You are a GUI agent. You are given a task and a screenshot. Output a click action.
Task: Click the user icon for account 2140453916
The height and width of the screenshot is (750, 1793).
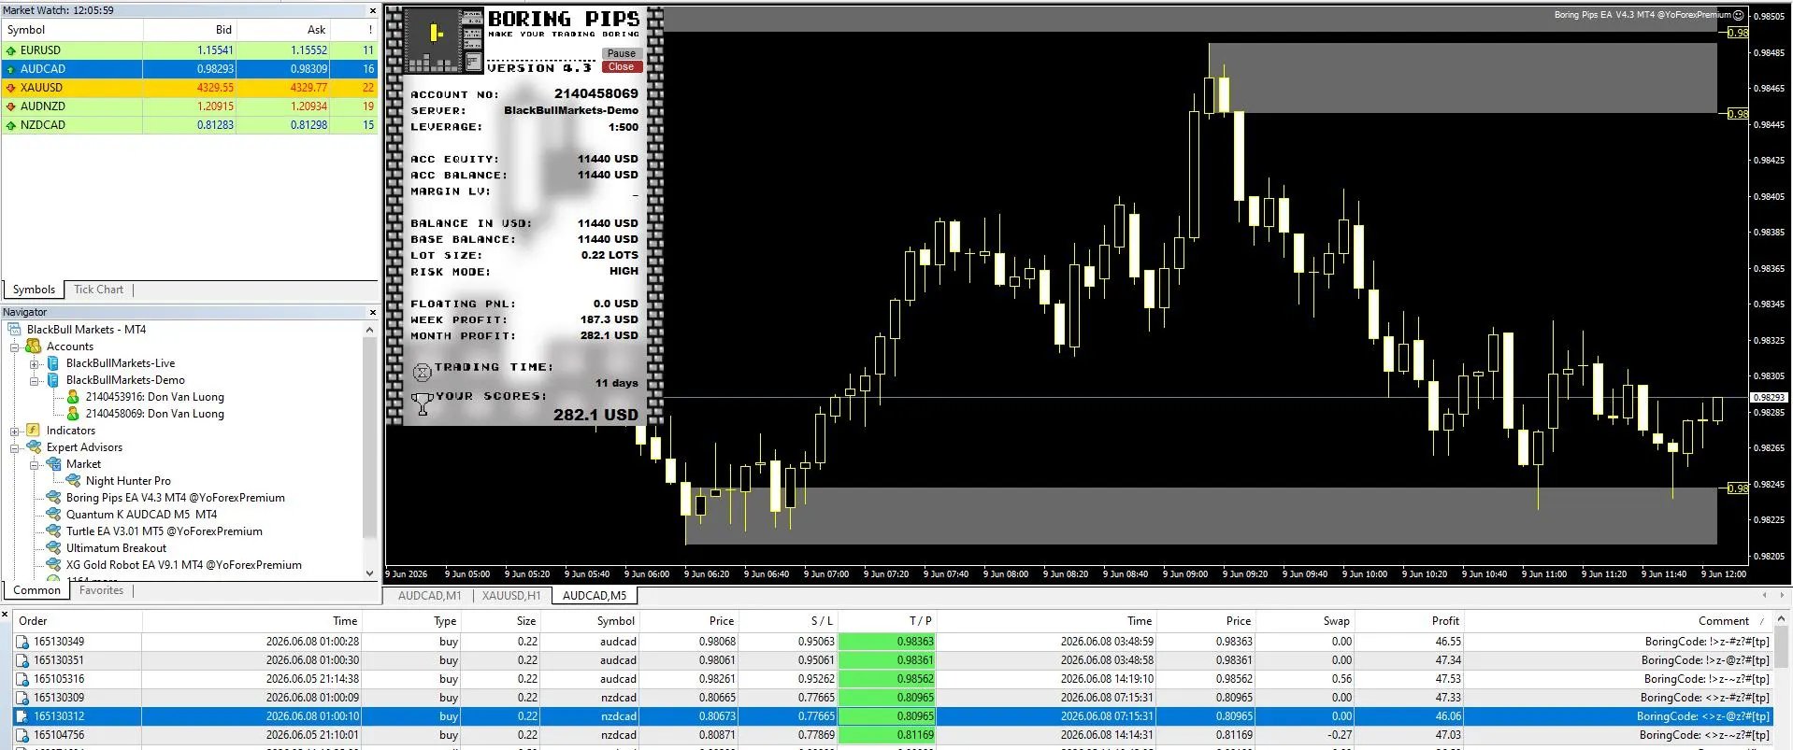[73, 397]
